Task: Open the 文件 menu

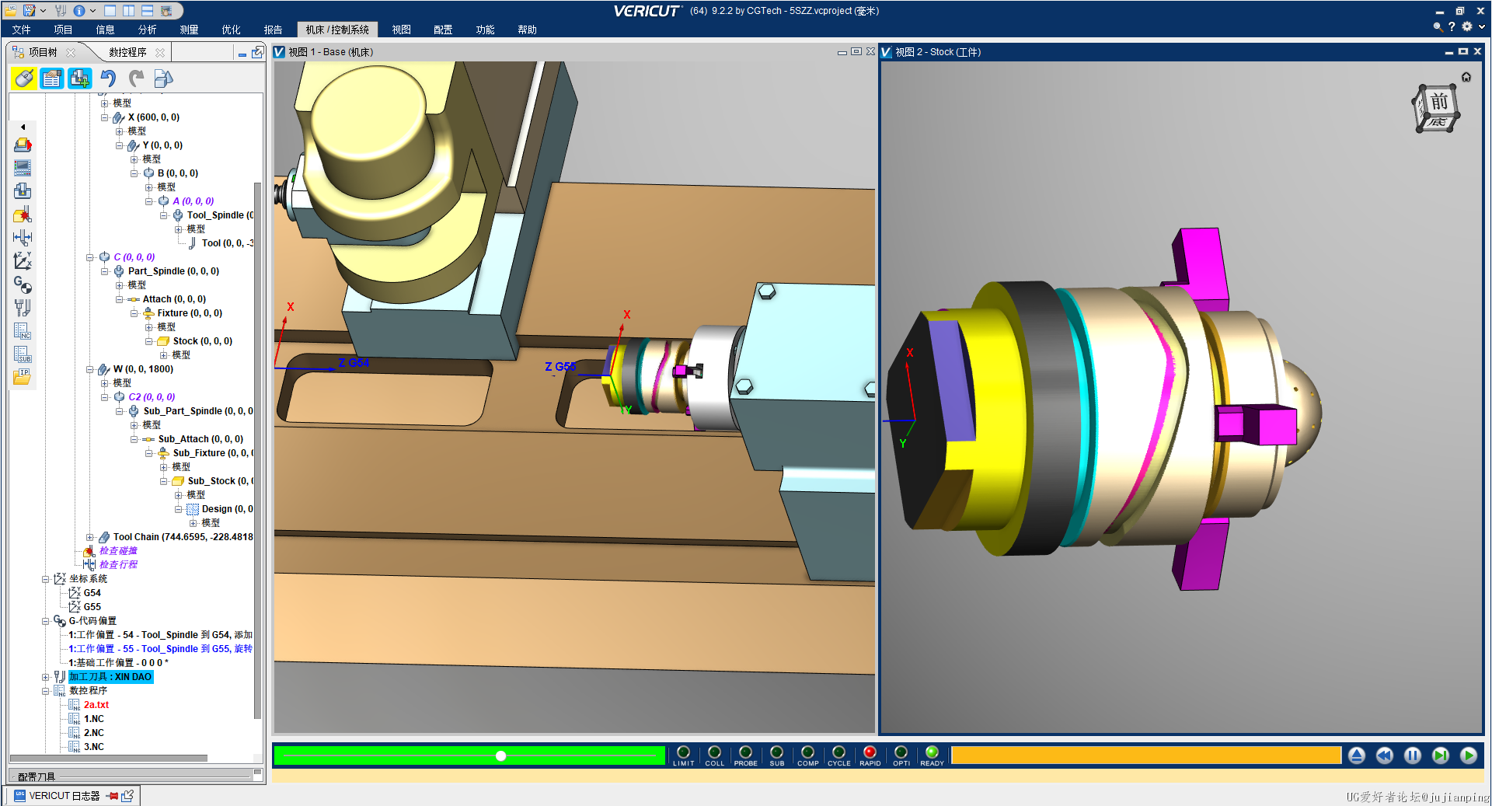Action: point(22,30)
